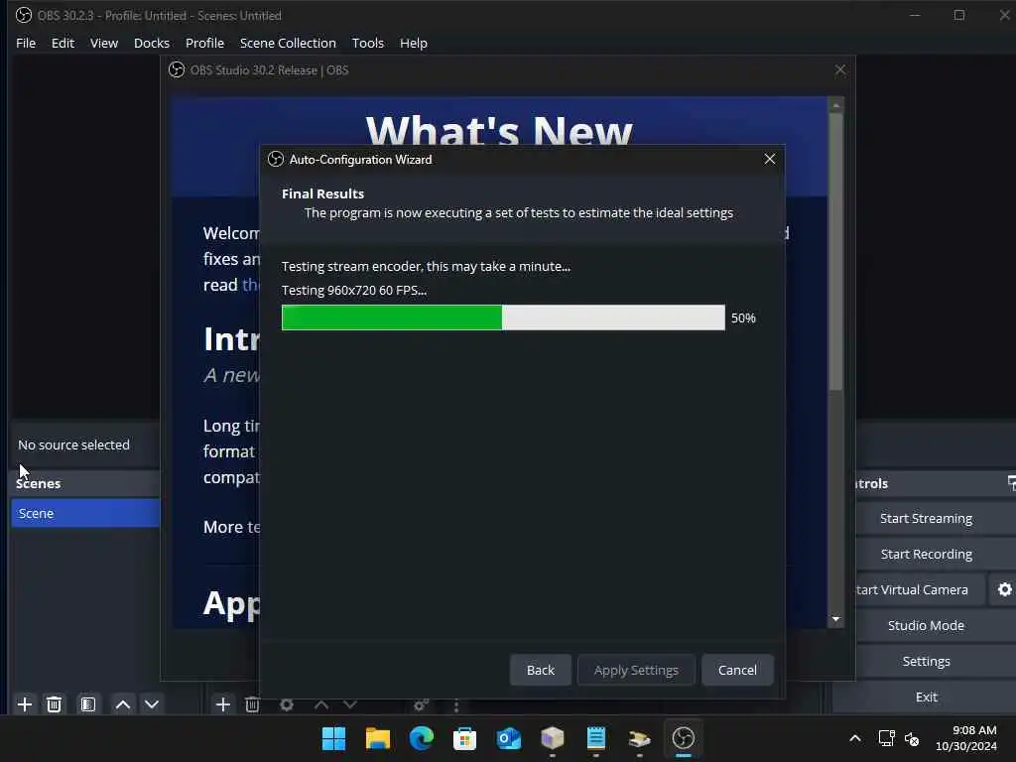Open Settings from Controls dock

[926, 661]
